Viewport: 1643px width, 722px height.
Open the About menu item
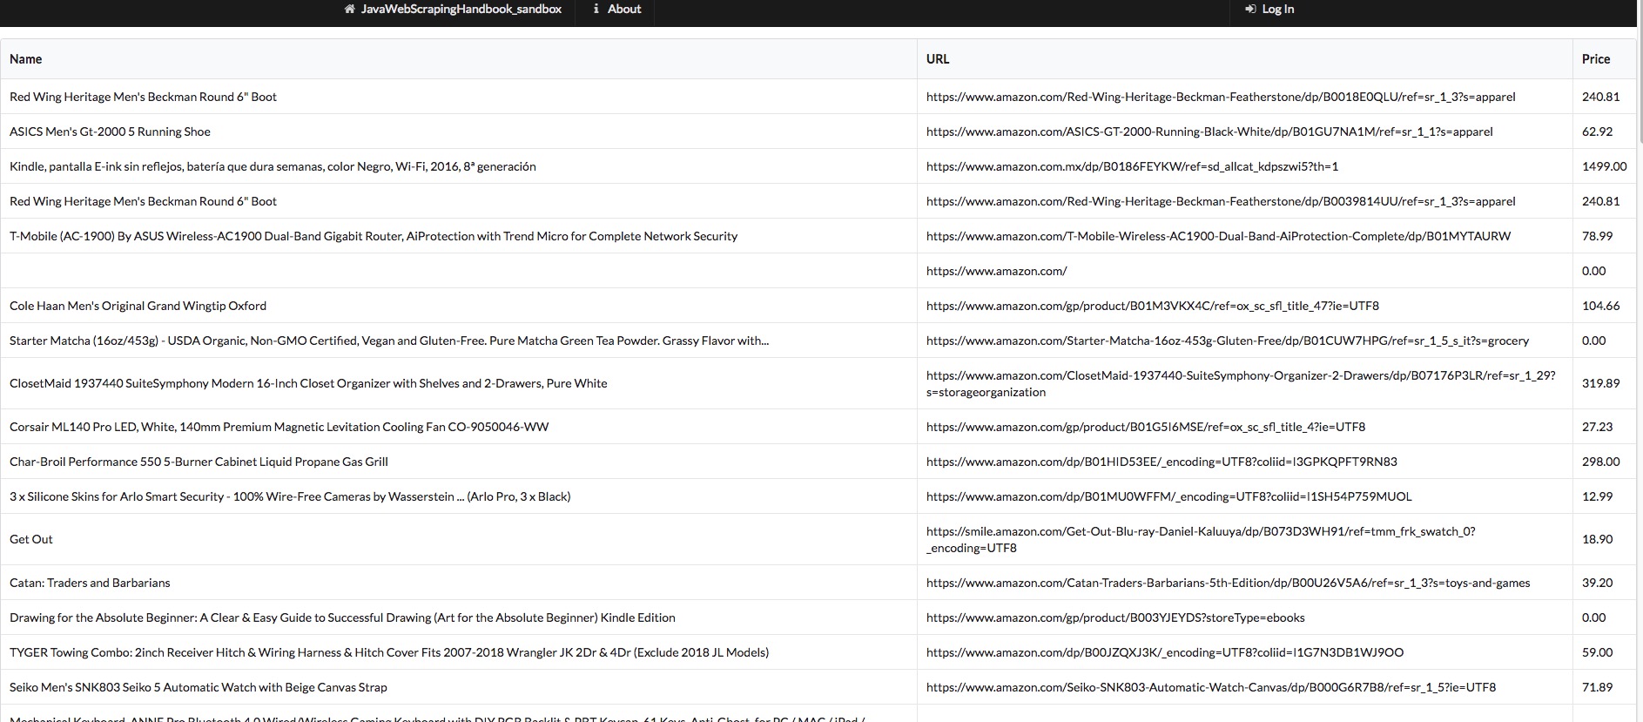pyautogui.click(x=623, y=10)
